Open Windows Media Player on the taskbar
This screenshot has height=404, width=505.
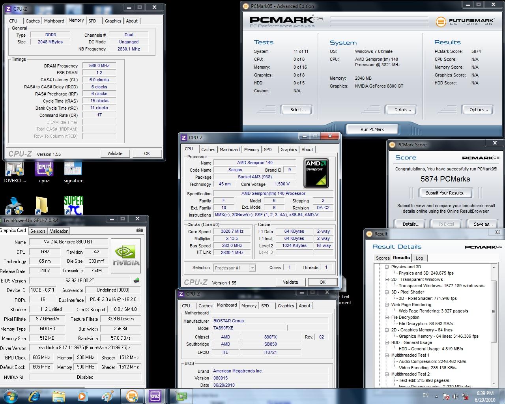82,396
